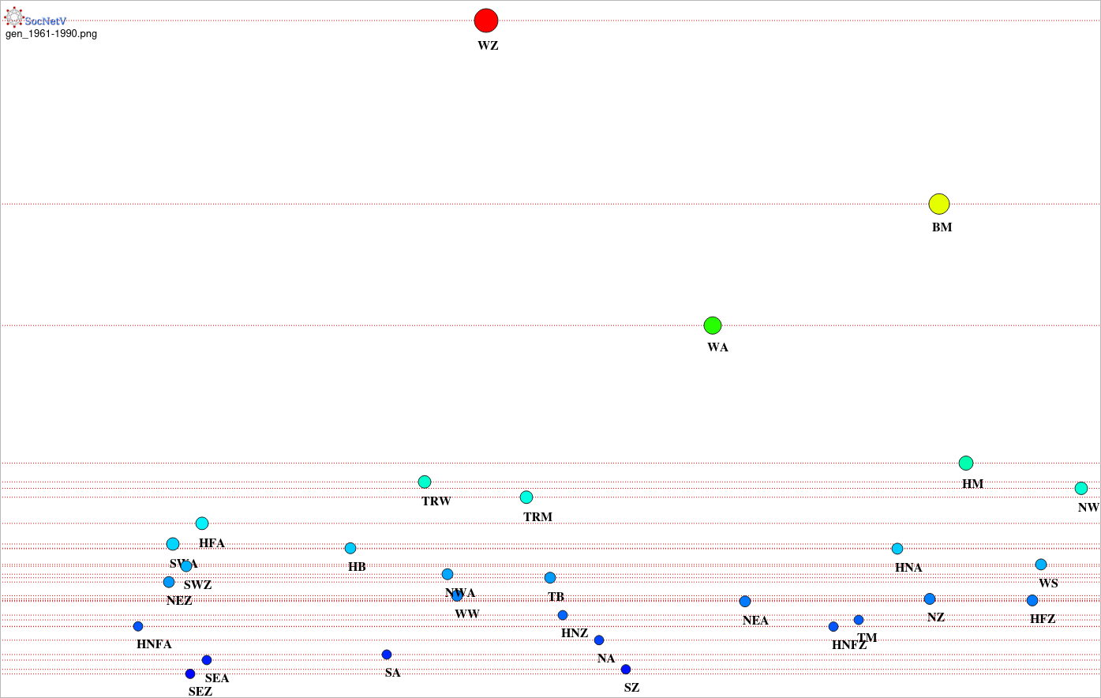Image resolution: width=1101 pixels, height=698 pixels.
Task: Select the HM node circle
Action: 966,463
